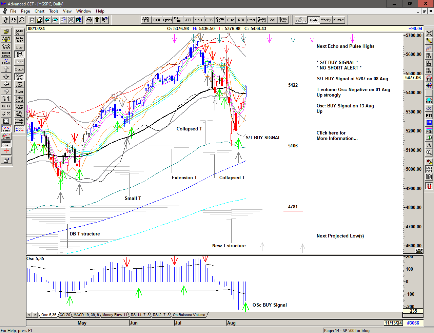This screenshot has height=333, width=434.
Task: Click the RESET button in left sidebar
Action: pos(6,46)
